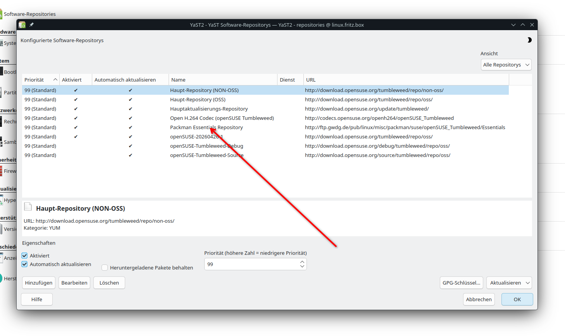Screen dimensions: 565x336
Task: Select the openSUSE-Tumbleweed-Debug repository name
Action: [x=207, y=146]
